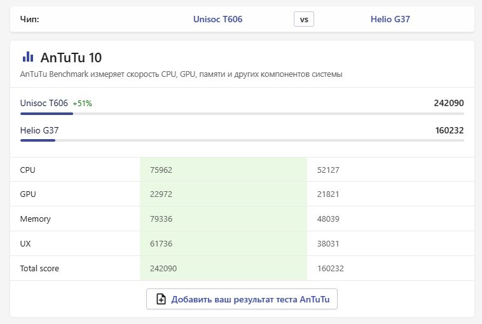Screen dimensions: 482x324
Task: Click Добавить ваш результат теста AnTuTu button
Action: [x=242, y=299]
